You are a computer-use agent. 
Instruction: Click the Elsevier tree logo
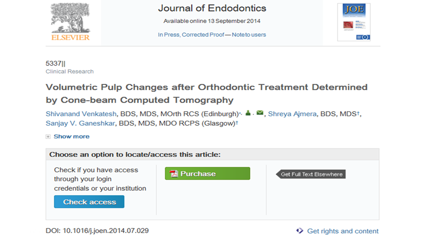pyautogui.click(x=70, y=19)
